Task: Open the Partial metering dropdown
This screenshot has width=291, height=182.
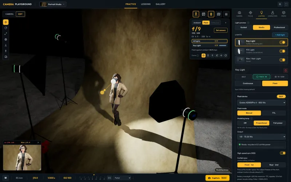Action: click(122, 178)
